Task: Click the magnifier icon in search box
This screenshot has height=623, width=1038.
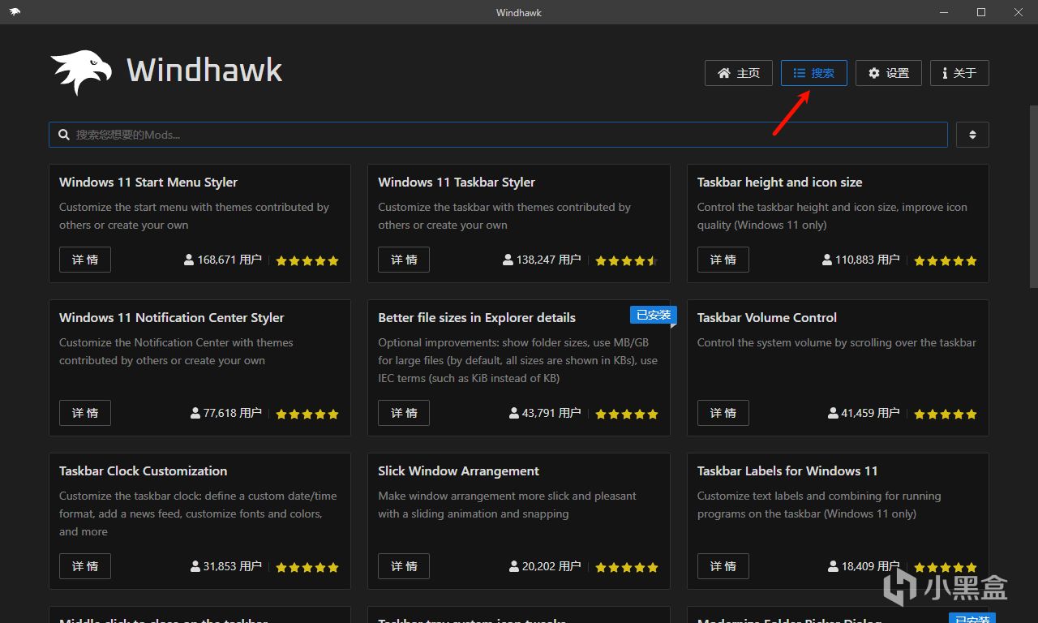Action: (x=63, y=135)
